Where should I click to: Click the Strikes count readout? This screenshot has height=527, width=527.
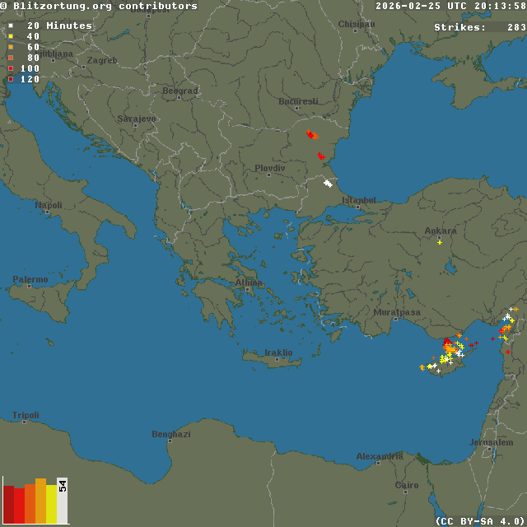click(x=479, y=27)
